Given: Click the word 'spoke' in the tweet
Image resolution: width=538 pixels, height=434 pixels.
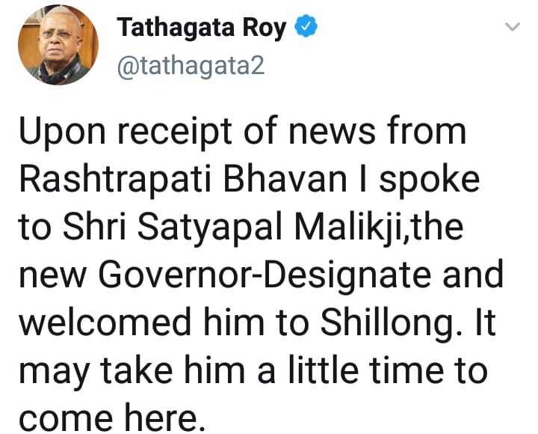Looking at the screenshot, I should (x=429, y=181).
